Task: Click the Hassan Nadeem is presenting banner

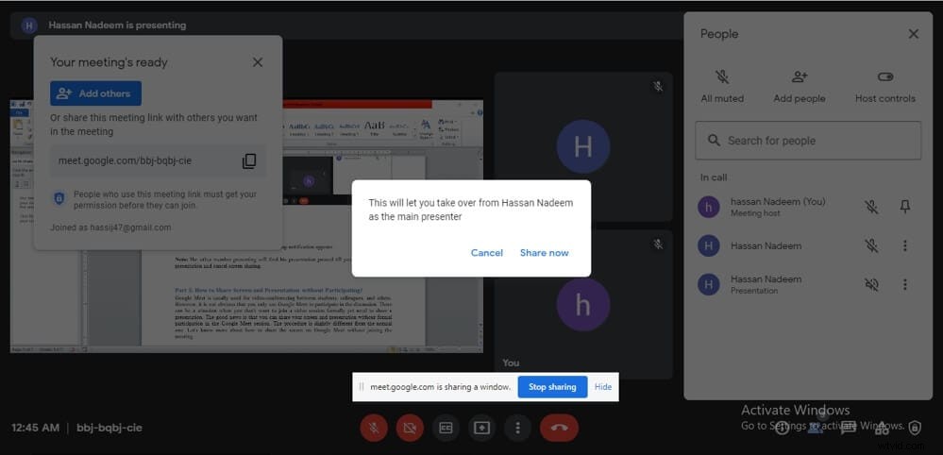Action: [x=349, y=25]
